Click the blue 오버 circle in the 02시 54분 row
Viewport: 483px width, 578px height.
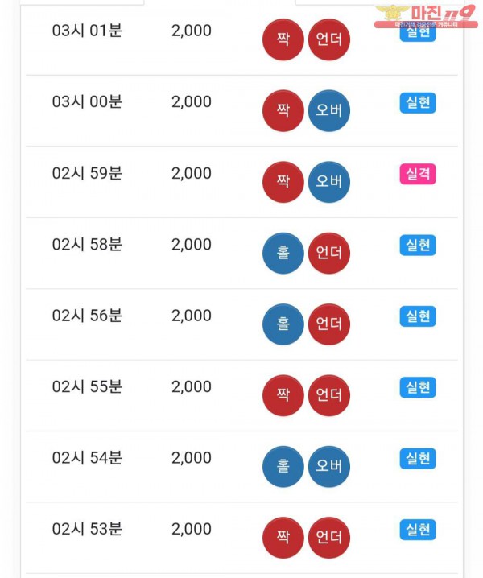click(x=329, y=466)
